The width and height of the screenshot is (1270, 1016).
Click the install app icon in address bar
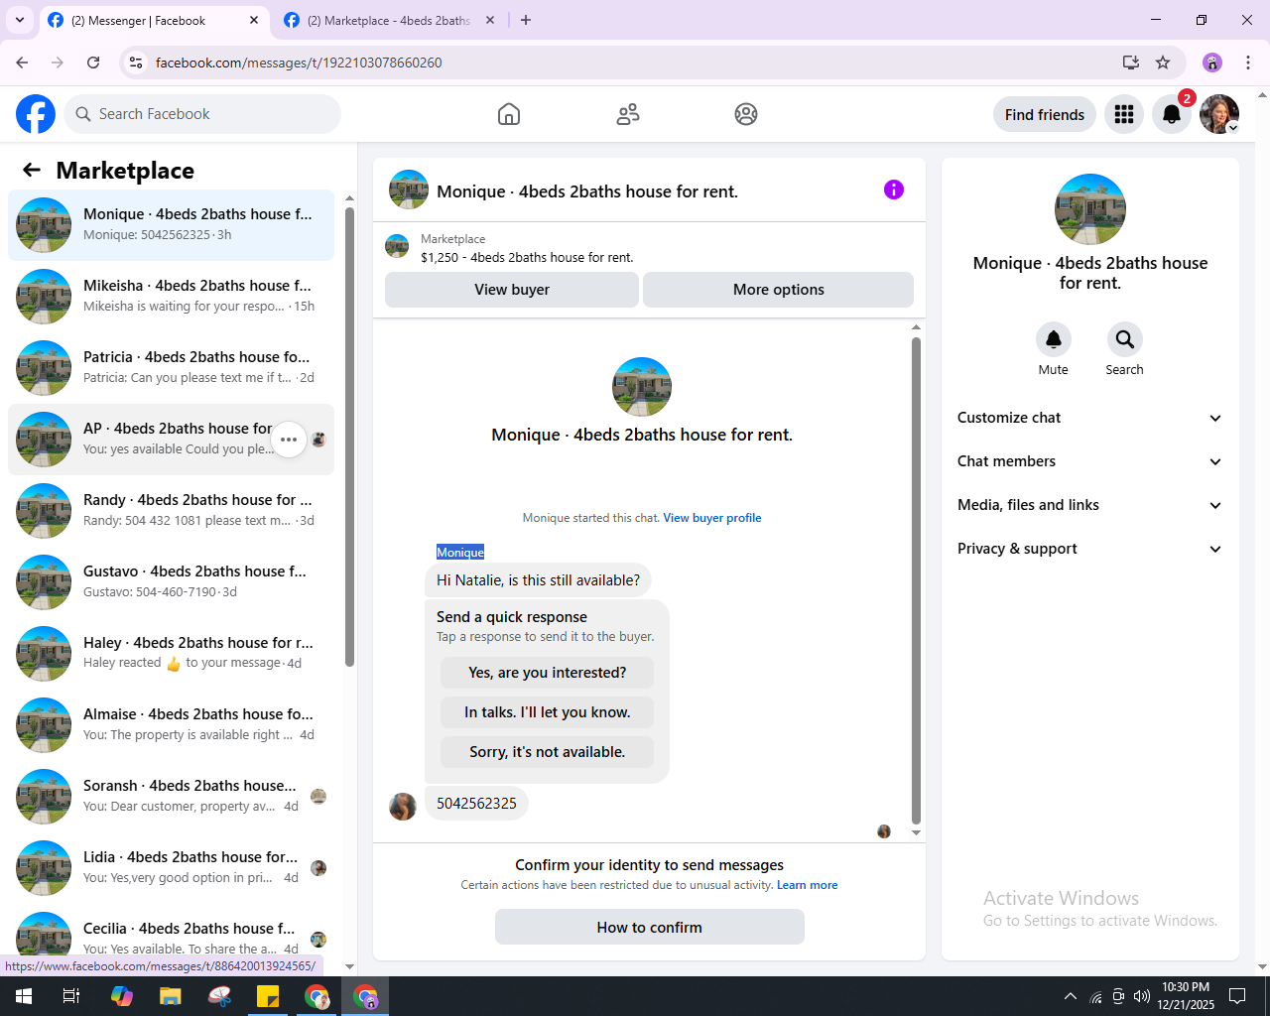tap(1131, 63)
